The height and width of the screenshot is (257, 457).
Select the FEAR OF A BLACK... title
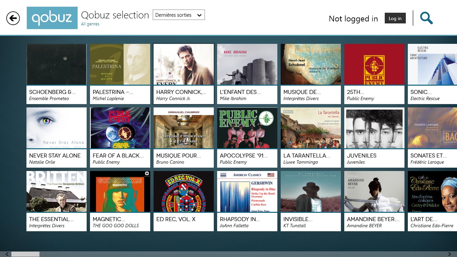[x=118, y=156]
